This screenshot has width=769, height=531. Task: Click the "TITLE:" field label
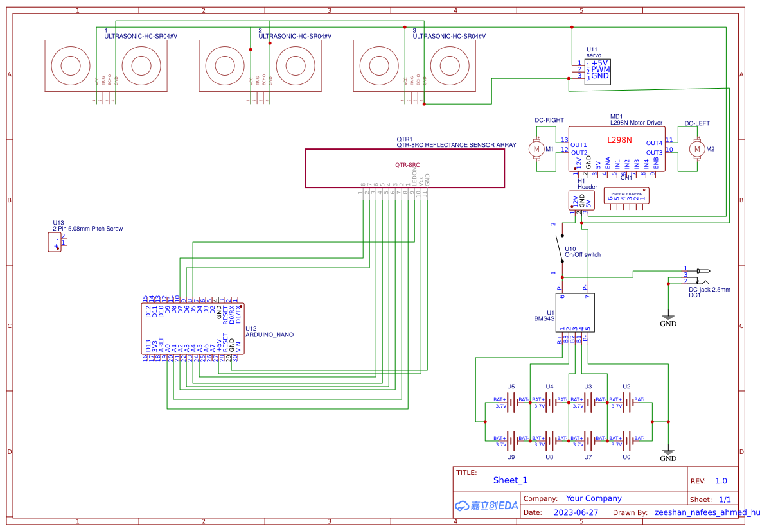[466, 473]
